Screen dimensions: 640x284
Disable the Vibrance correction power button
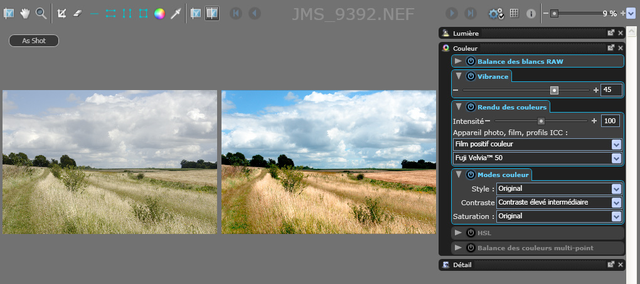click(x=471, y=76)
